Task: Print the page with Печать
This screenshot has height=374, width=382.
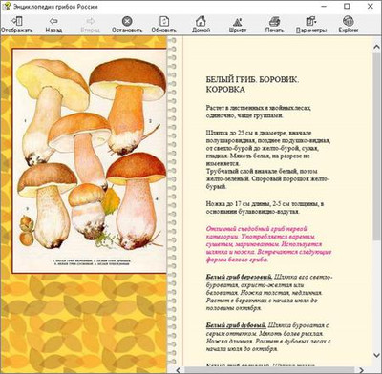Action: click(x=274, y=21)
